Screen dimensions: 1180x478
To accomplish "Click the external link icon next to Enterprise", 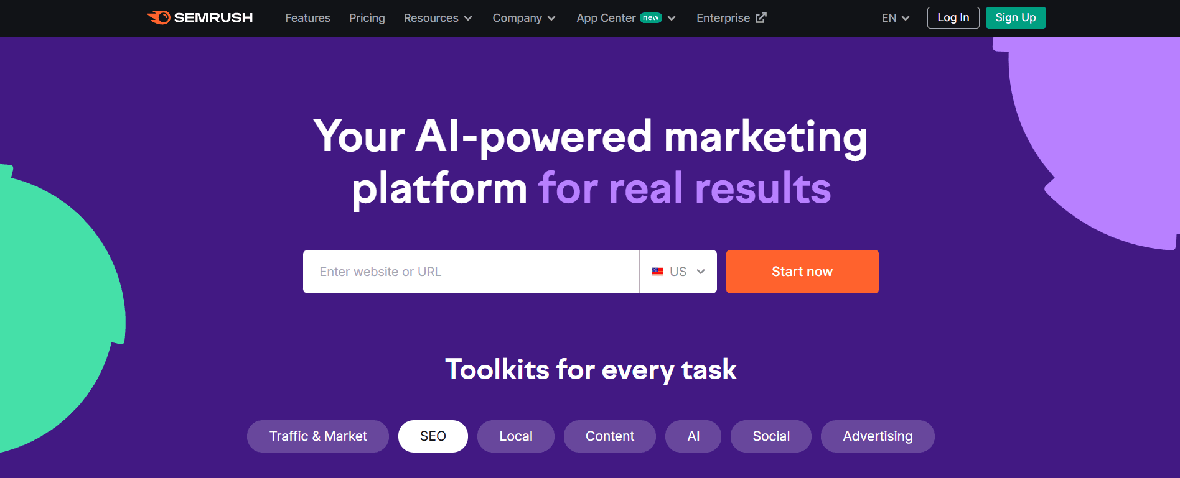I will [761, 17].
